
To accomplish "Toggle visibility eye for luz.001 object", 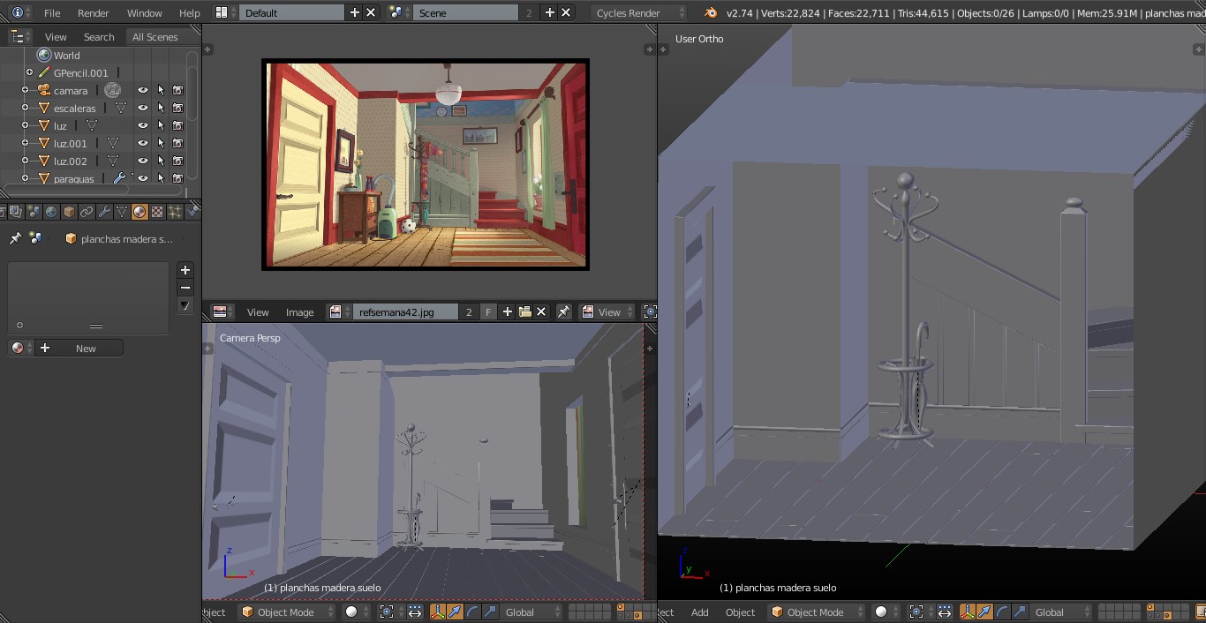I will (142, 143).
